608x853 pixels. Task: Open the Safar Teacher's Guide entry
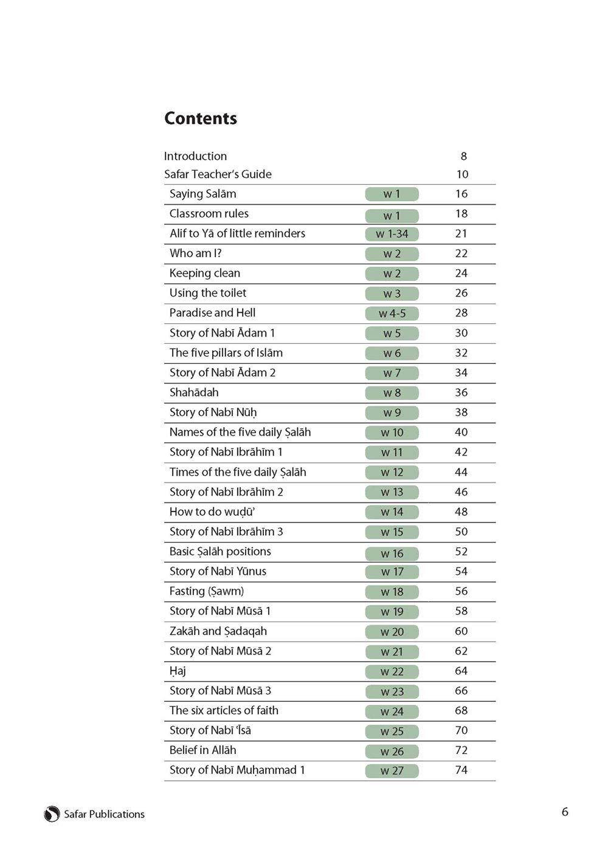click(x=218, y=174)
